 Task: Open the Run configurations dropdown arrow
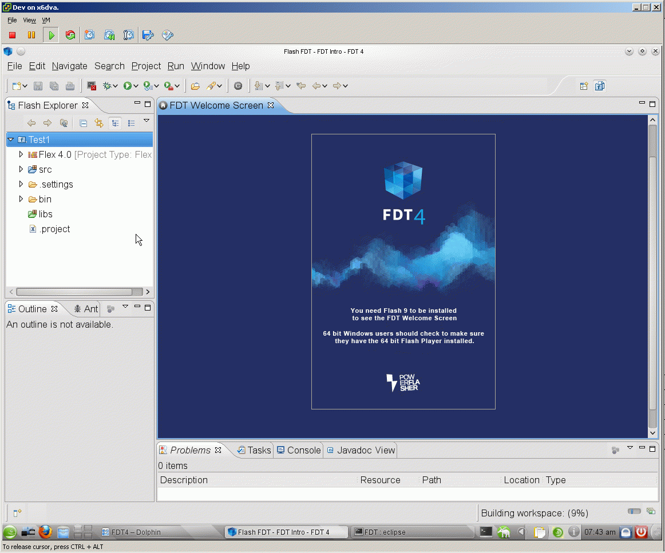pos(136,86)
